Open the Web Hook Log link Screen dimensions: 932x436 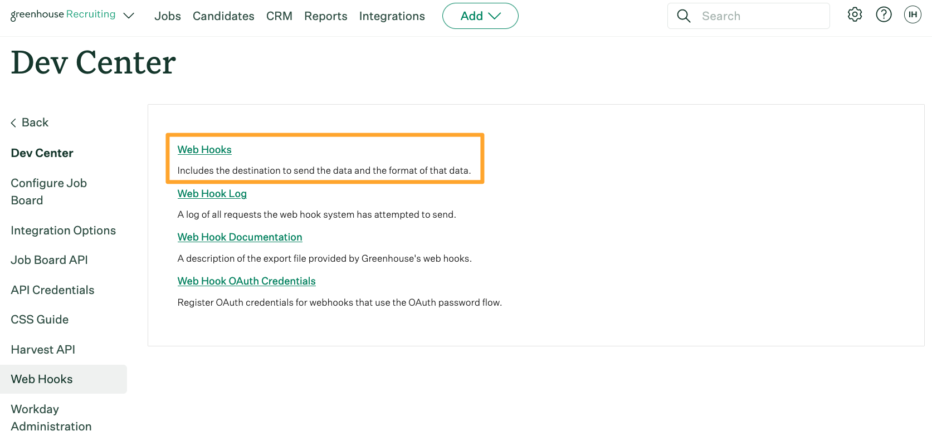[x=212, y=194]
